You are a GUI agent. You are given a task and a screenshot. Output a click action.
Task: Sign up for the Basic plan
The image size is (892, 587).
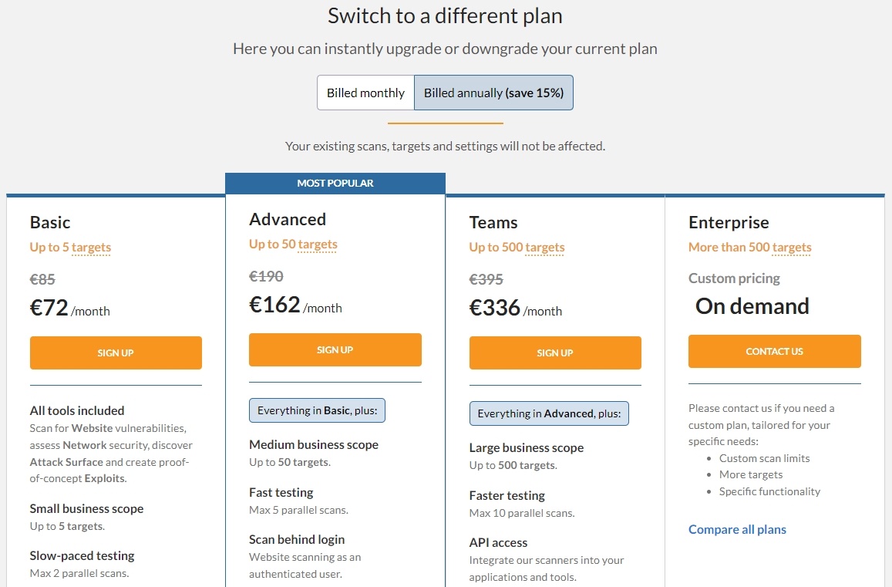[x=116, y=353]
